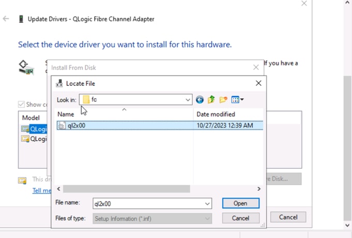Click back arrow in Update Drivers window
Viewport: 352px width, 238px height.
click(6, 19)
